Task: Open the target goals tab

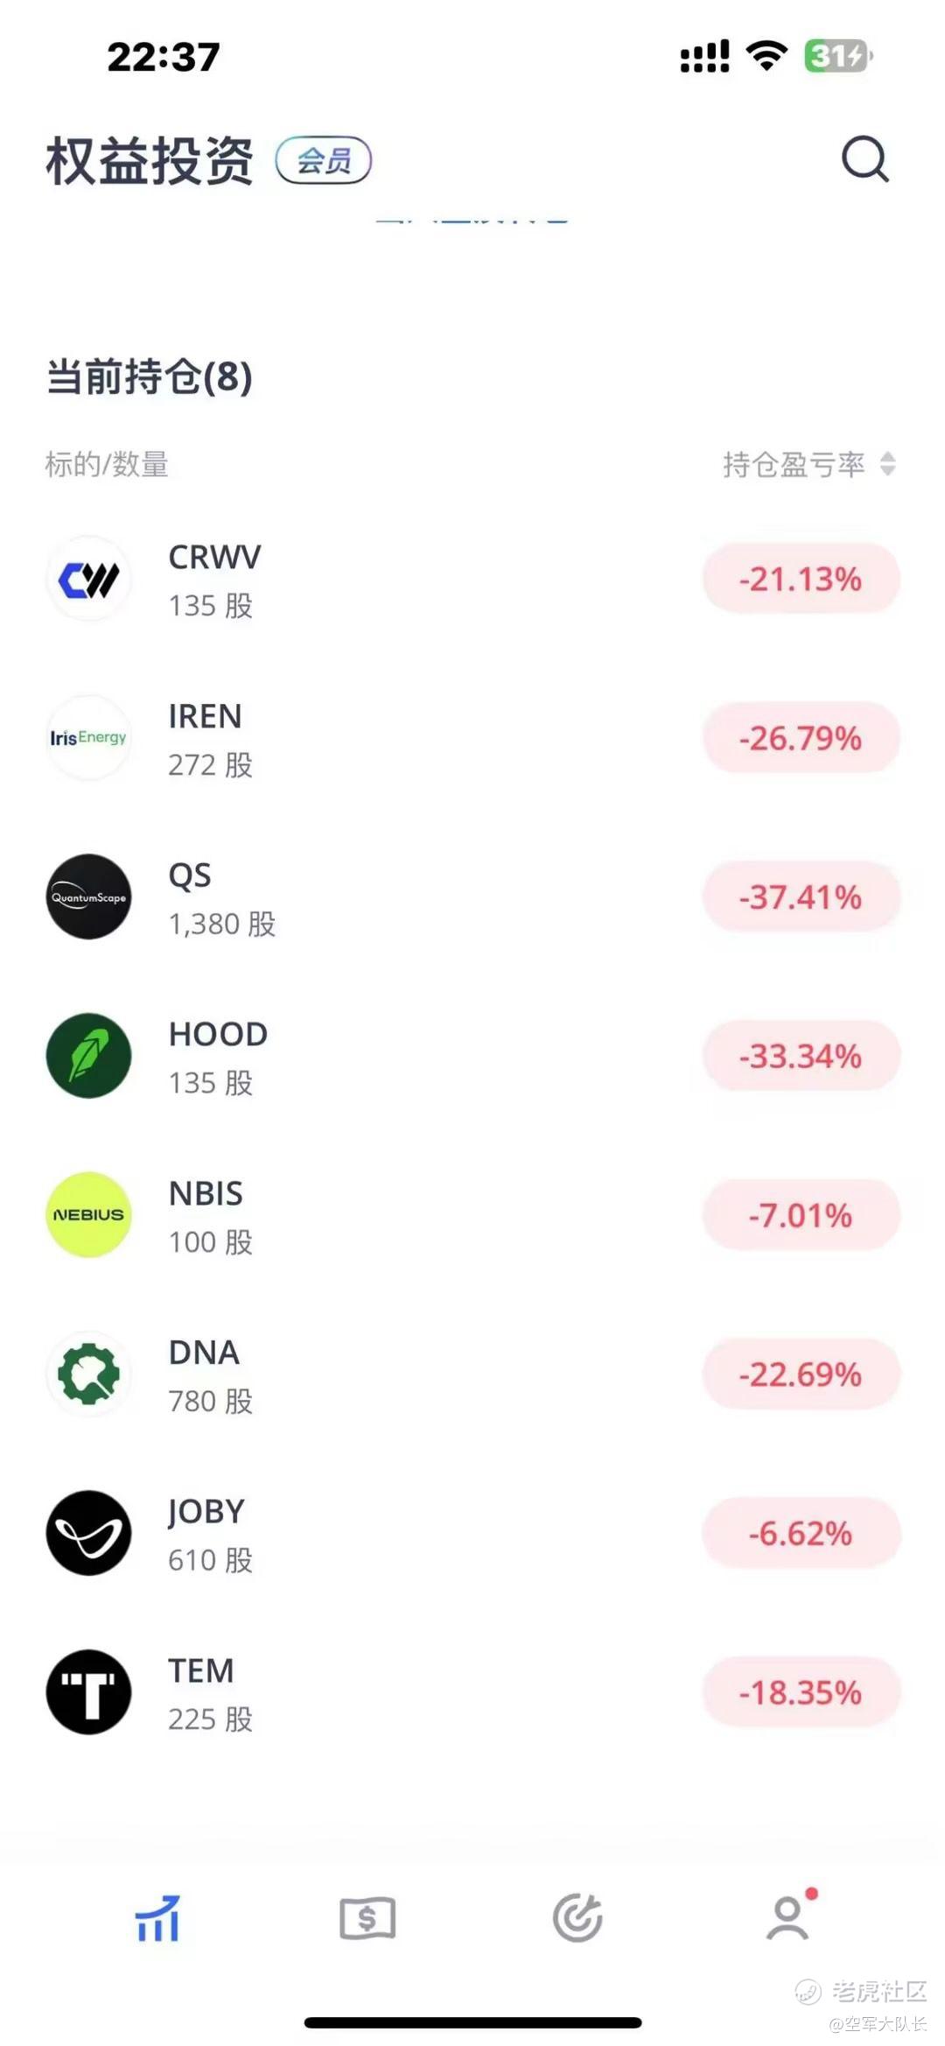Action: 577,1918
